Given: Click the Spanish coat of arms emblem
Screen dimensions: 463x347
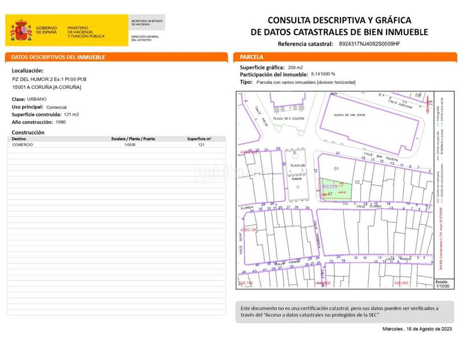Looking at the screenshot, I should [x=20, y=31].
